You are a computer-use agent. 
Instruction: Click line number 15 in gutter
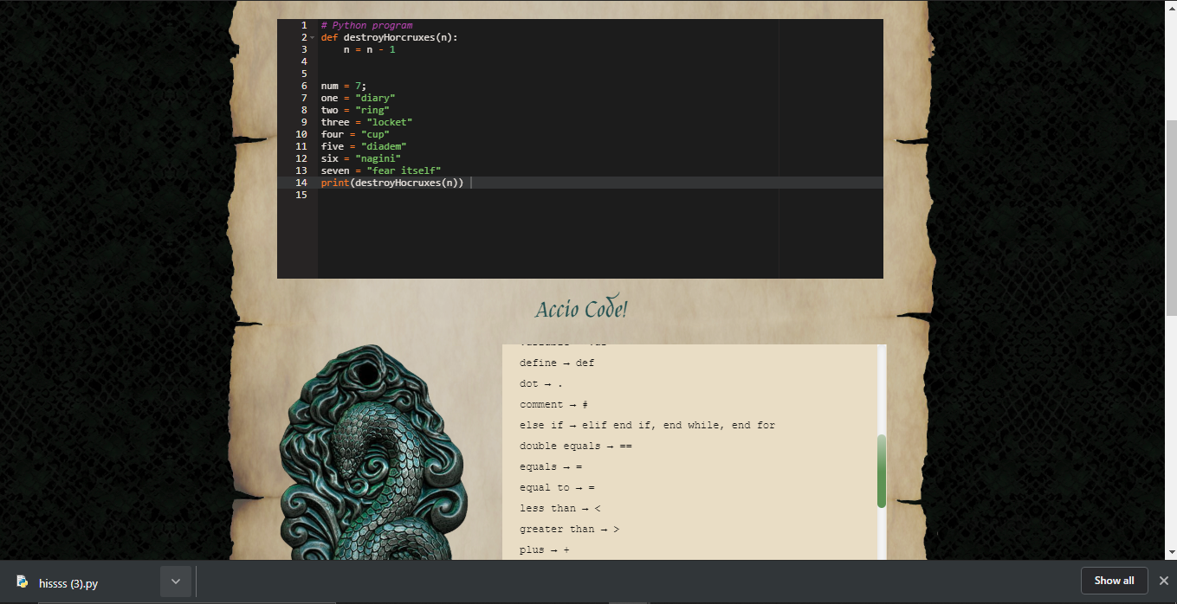click(301, 195)
